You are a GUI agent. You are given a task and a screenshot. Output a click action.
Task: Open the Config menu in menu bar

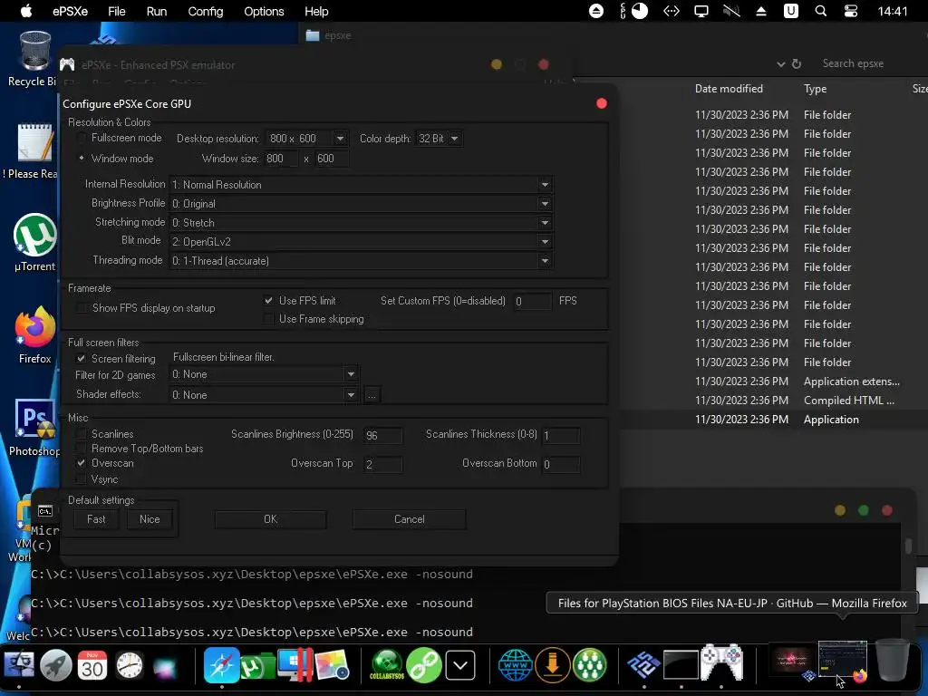[206, 11]
